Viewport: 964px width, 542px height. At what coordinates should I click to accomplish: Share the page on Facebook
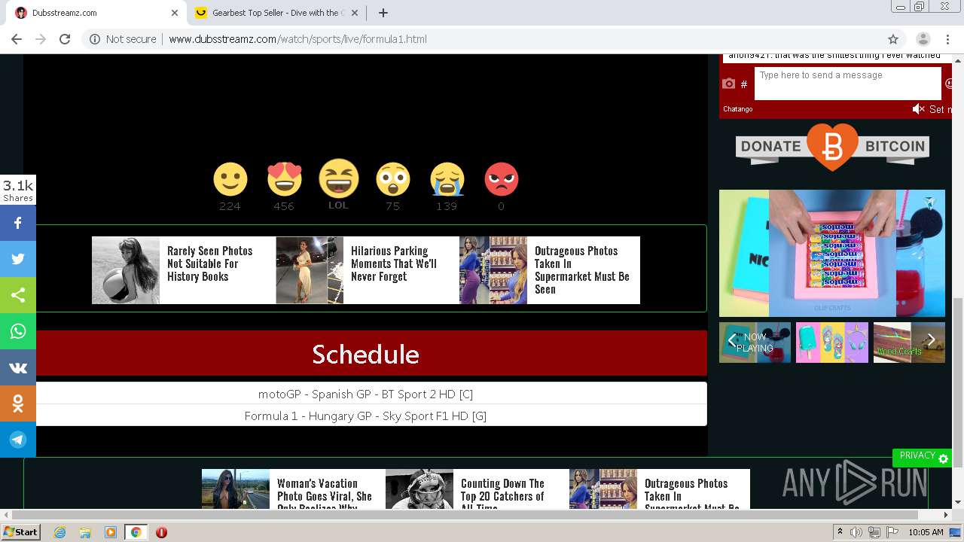tap(18, 223)
